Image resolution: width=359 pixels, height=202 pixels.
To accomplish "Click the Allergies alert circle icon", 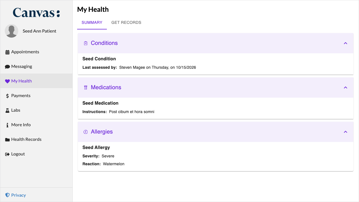I will (86, 132).
